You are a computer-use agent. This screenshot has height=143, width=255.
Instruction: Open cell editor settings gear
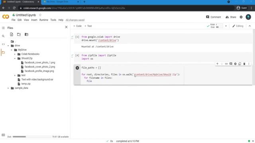click(x=235, y=64)
